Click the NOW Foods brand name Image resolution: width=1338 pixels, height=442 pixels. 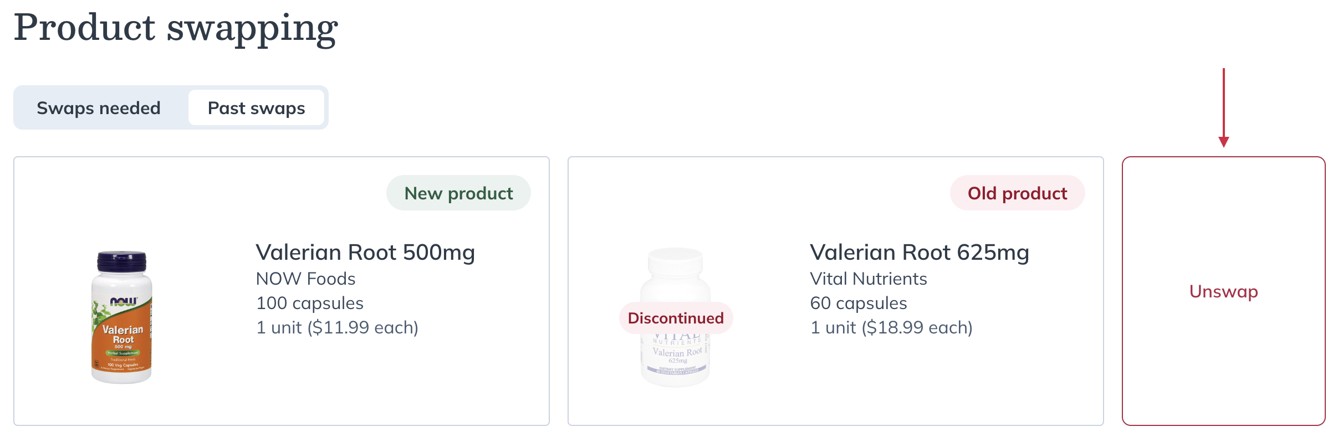pos(305,279)
